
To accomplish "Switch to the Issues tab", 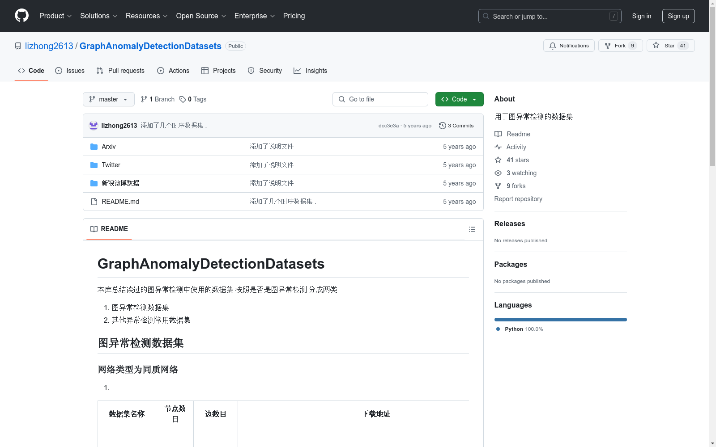I will pos(70,71).
